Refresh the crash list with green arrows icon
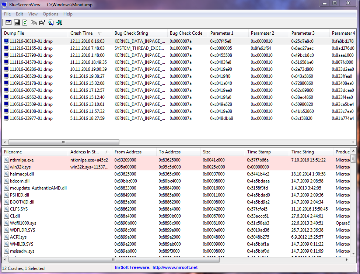The image size is (360, 274). click(25, 22)
